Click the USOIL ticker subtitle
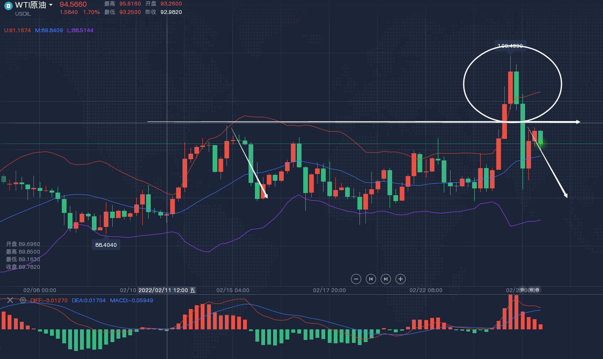The width and height of the screenshot is (603, 359). click(23, 14)
